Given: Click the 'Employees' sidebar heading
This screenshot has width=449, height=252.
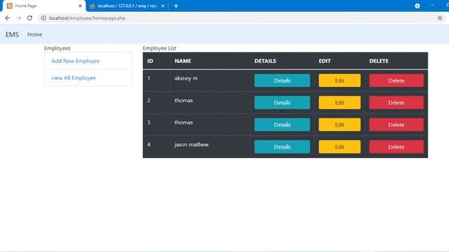Looking at the screenshot, I should 58,48.
